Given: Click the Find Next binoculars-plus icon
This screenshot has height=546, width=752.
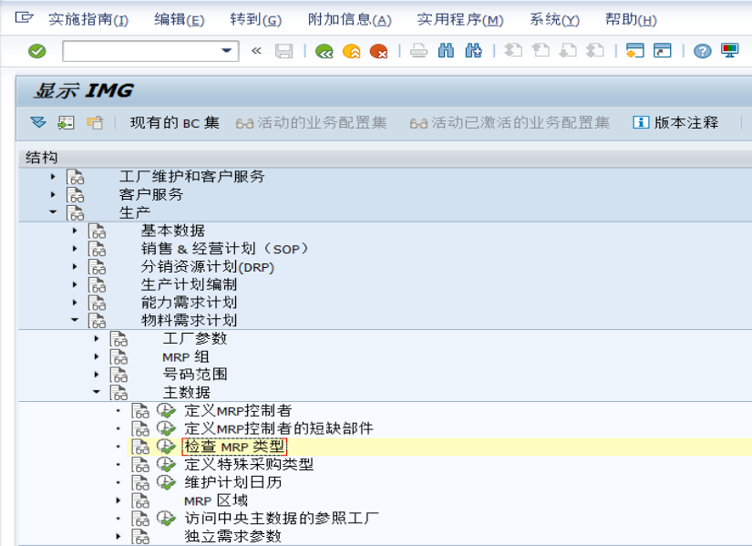Looking at the screenshot, I should tap(473, 51).
